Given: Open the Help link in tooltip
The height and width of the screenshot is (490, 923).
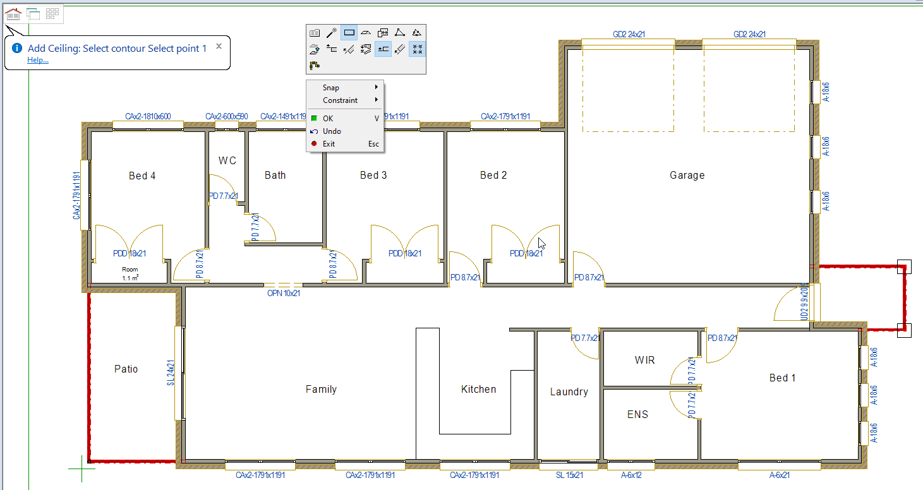Looking at the screenshot, I should pos(38,60).
